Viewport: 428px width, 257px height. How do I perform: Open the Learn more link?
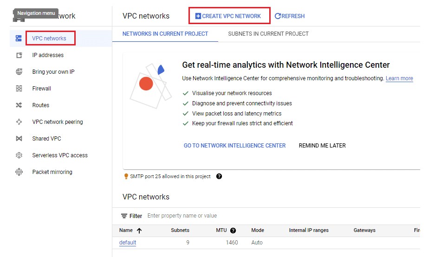point(399,78)
